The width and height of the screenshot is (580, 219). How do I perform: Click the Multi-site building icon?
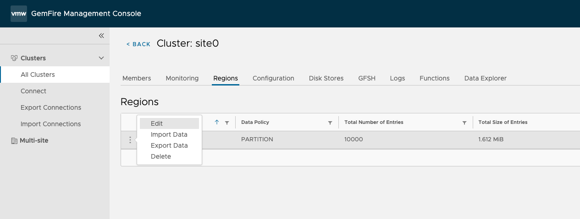14,140
